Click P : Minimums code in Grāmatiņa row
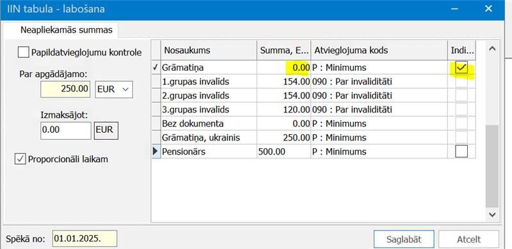This screenshot has width=512, height=249. pyautogui.click(x=379, y=68)
